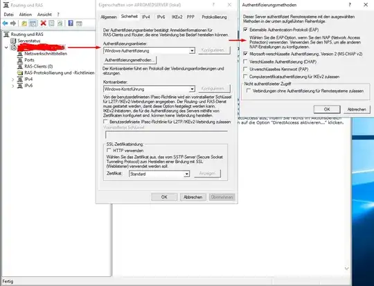This screenshot has height=286, width=374.
Task: Click Konfigurieren next to Authentifizierungsanbieter
Action: pyautogui.click(x=214, y=50)
